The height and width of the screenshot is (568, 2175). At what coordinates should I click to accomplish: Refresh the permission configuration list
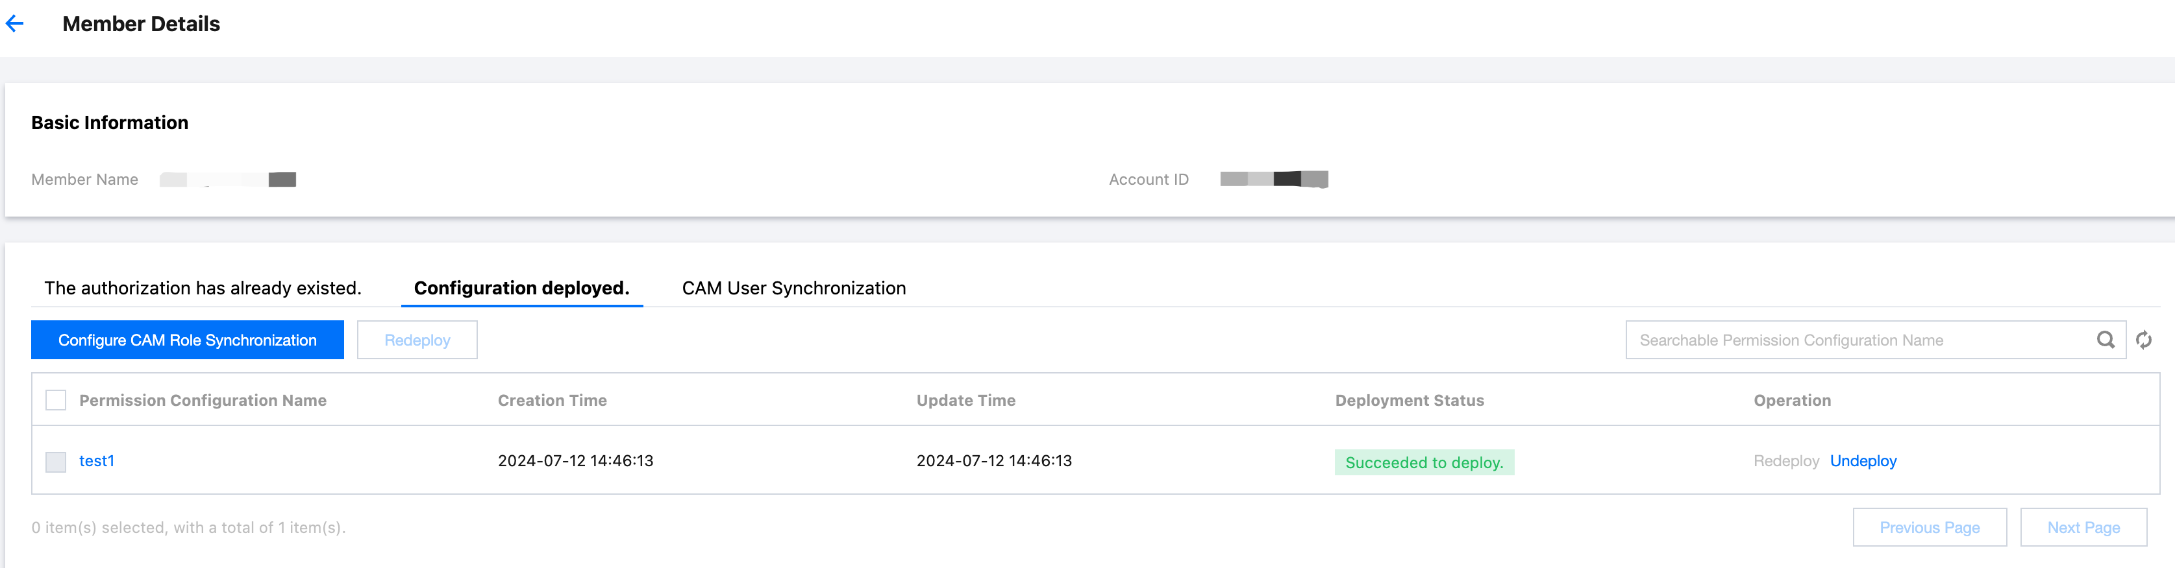(2144, 340)
